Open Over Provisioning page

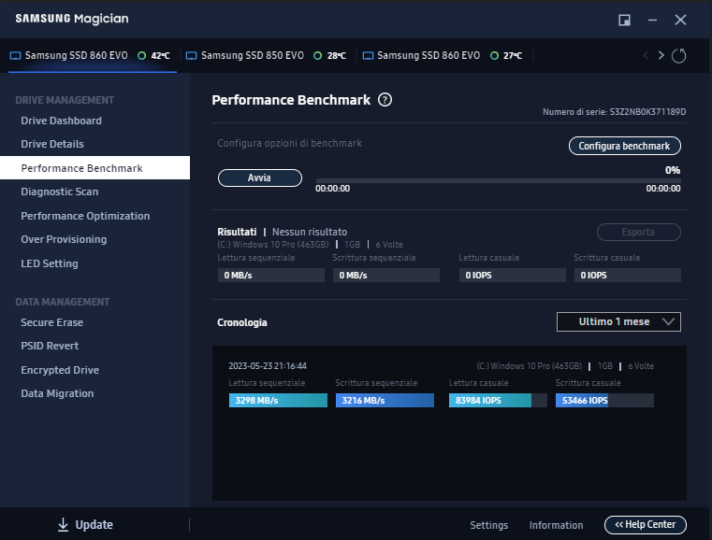[64, 239]
